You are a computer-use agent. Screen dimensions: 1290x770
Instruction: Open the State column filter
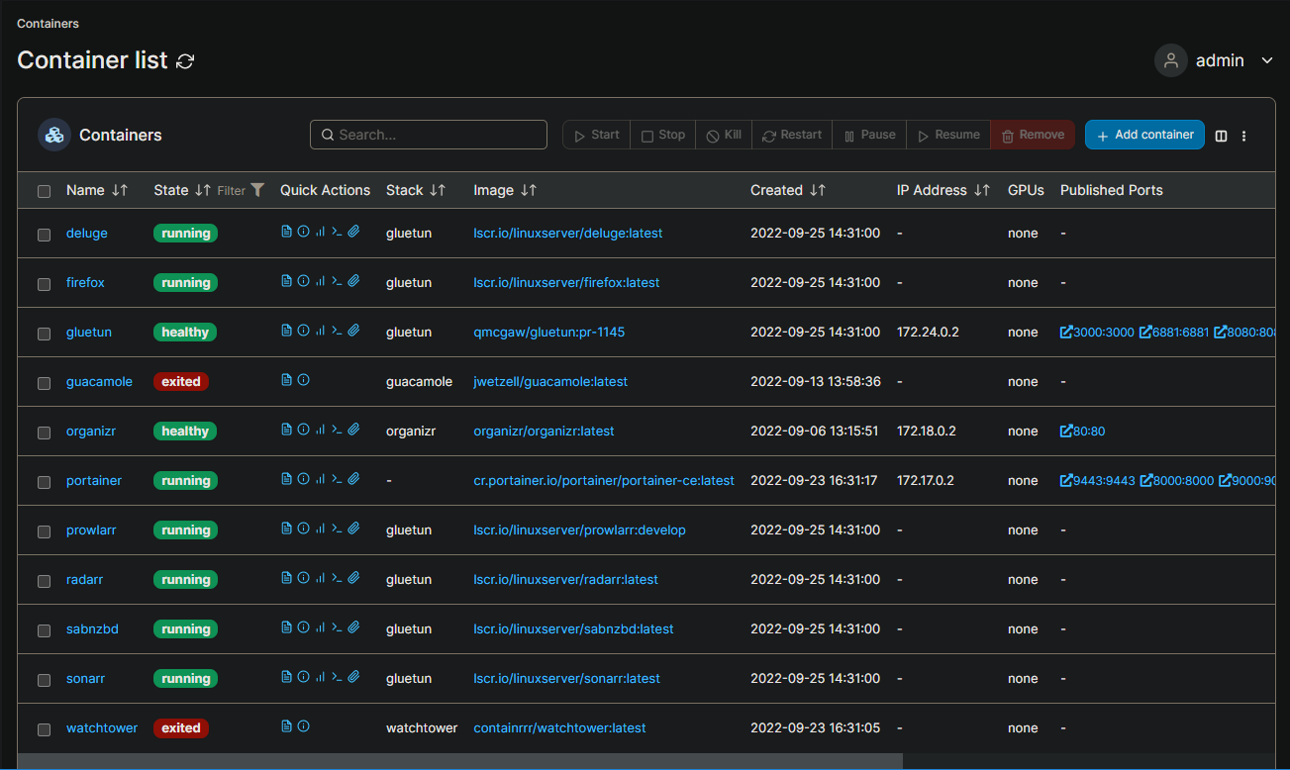point(256,189)
